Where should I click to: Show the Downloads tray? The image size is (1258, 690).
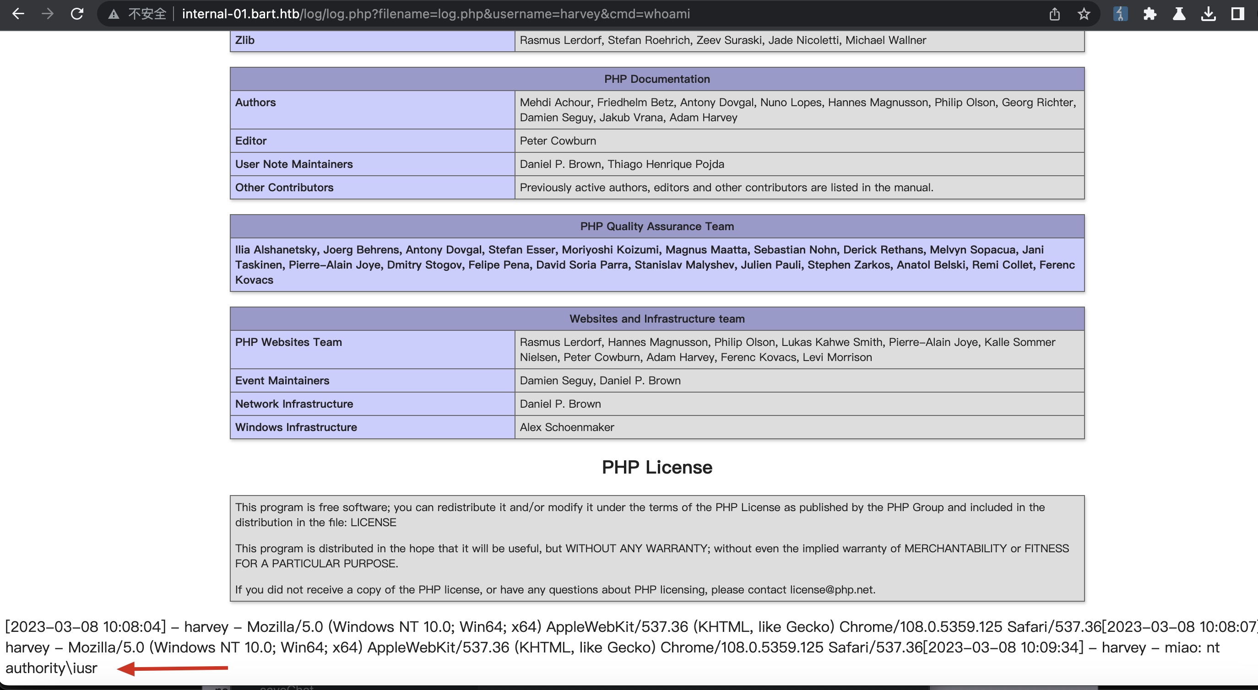coord(1208,14)
